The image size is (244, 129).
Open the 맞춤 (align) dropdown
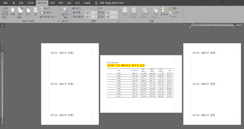pos(174,8)
